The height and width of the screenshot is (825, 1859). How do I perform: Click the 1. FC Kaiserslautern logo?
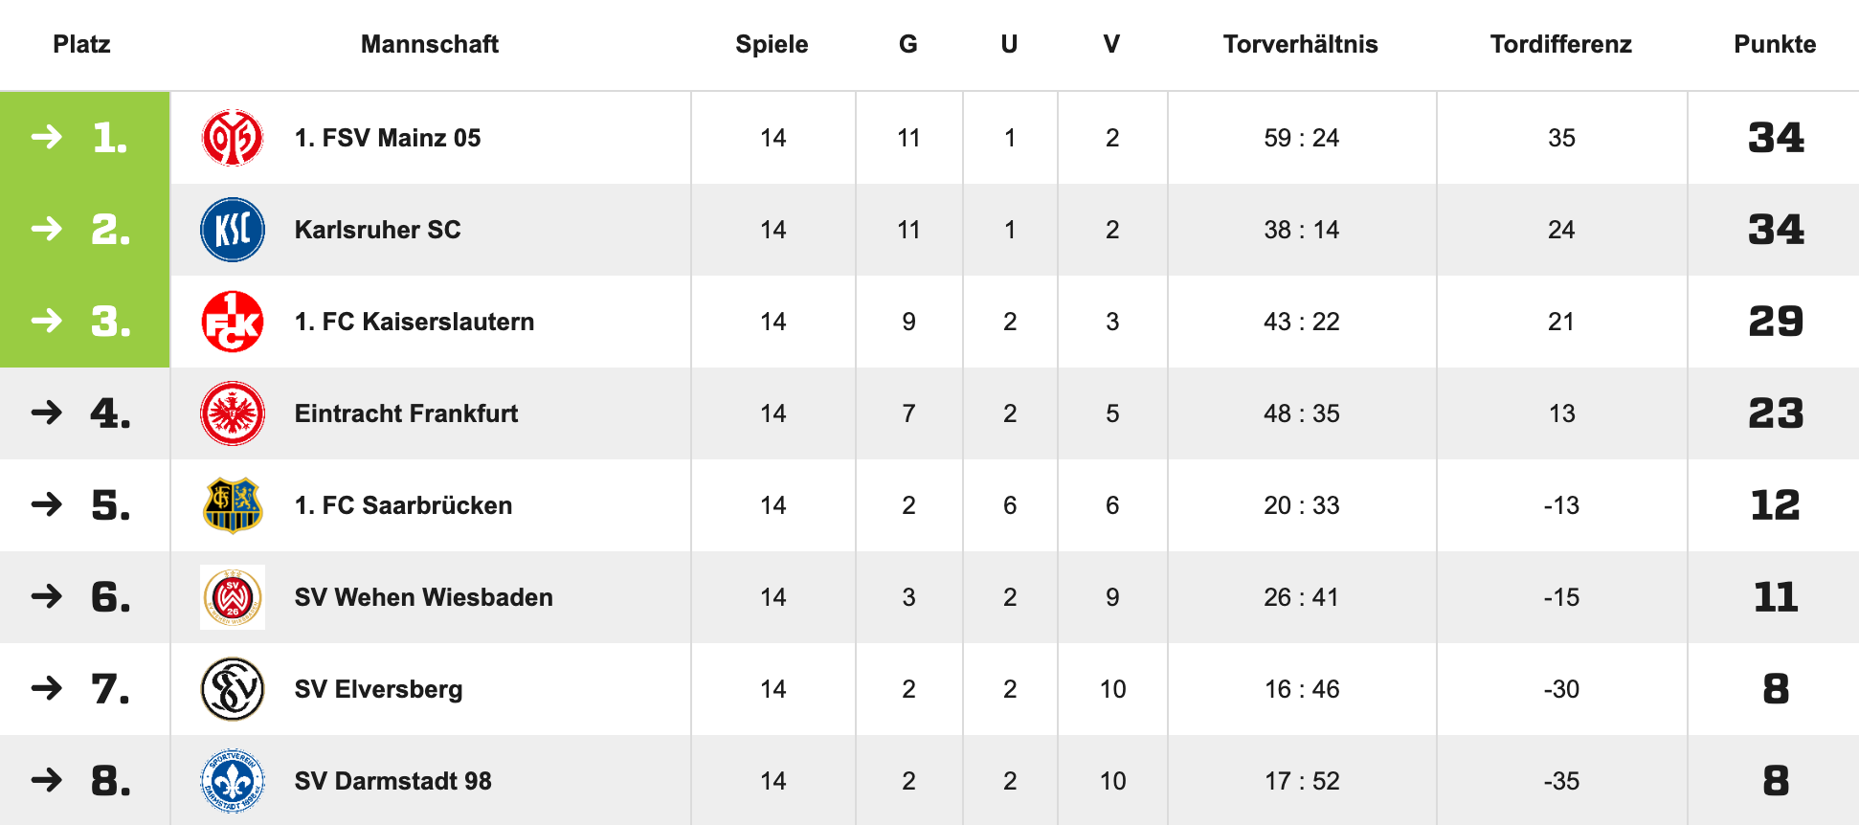click(233, 322)
